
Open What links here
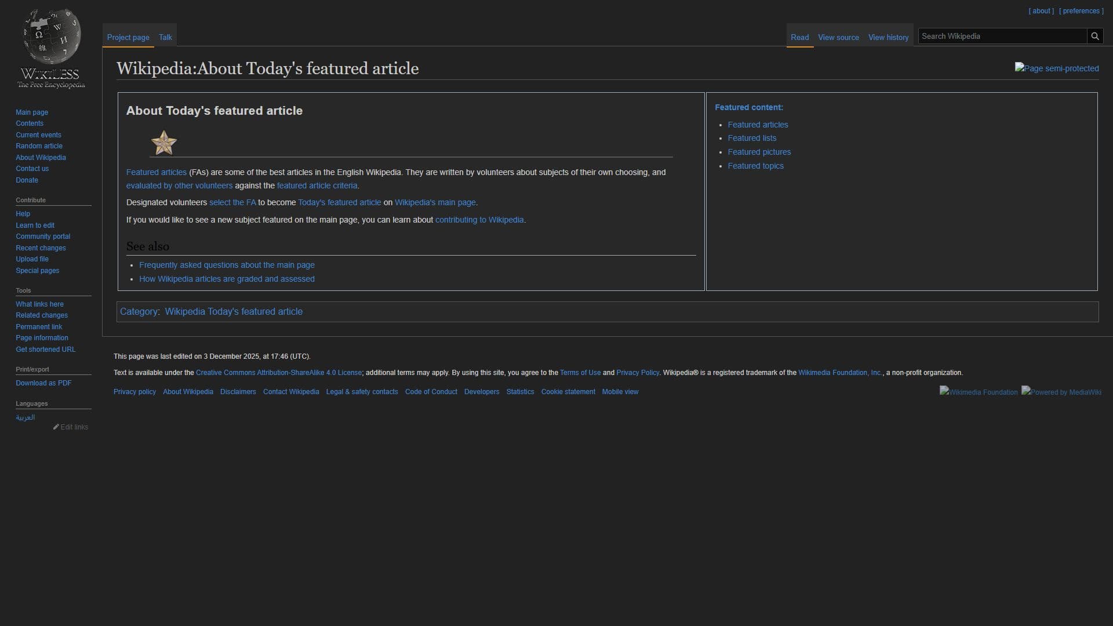click(39, 304)
